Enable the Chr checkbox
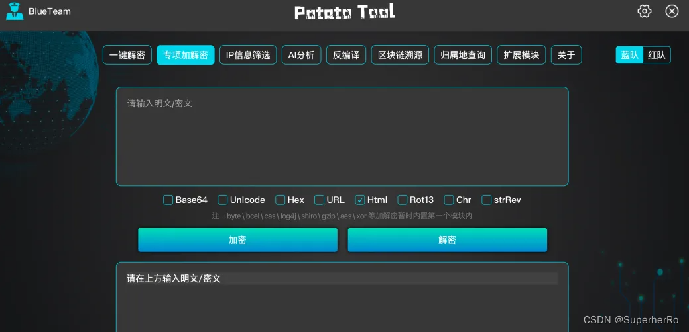 [x=449, y=200]
